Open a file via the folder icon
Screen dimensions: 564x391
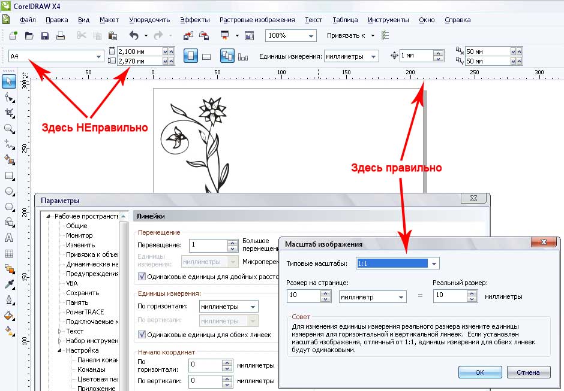(29, 35)
